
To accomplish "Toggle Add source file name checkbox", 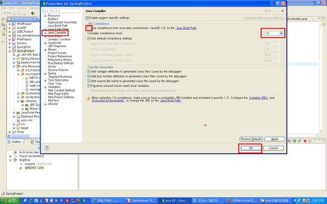I will (x=89, y=81).
